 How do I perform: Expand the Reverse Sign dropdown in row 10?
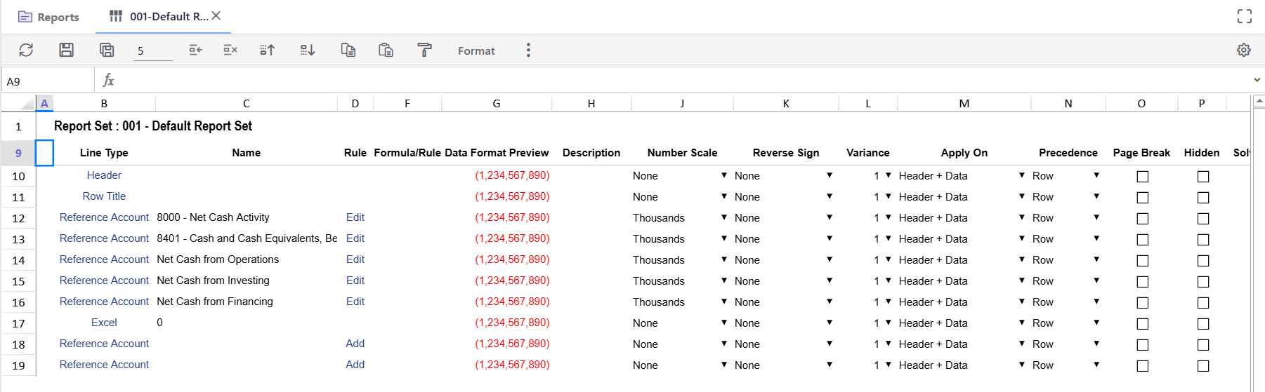click(829, 175)
